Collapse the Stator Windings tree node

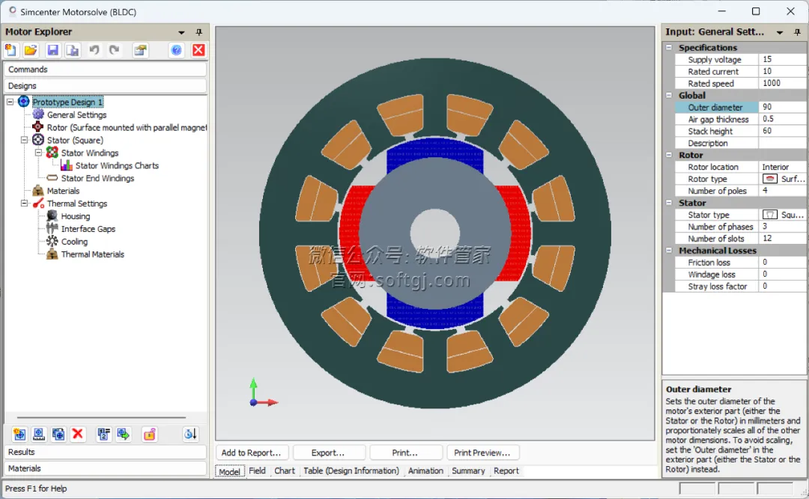point(38,153)
